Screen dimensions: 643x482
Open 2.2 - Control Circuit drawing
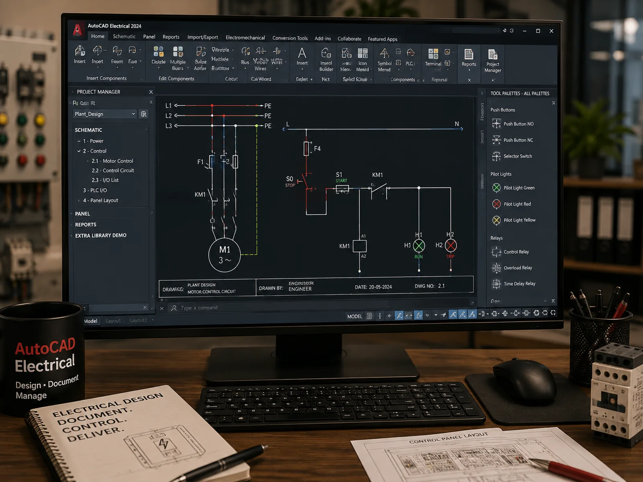113,170
